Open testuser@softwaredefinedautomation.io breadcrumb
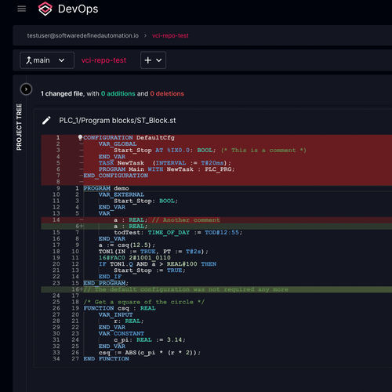 click(83, 35)
